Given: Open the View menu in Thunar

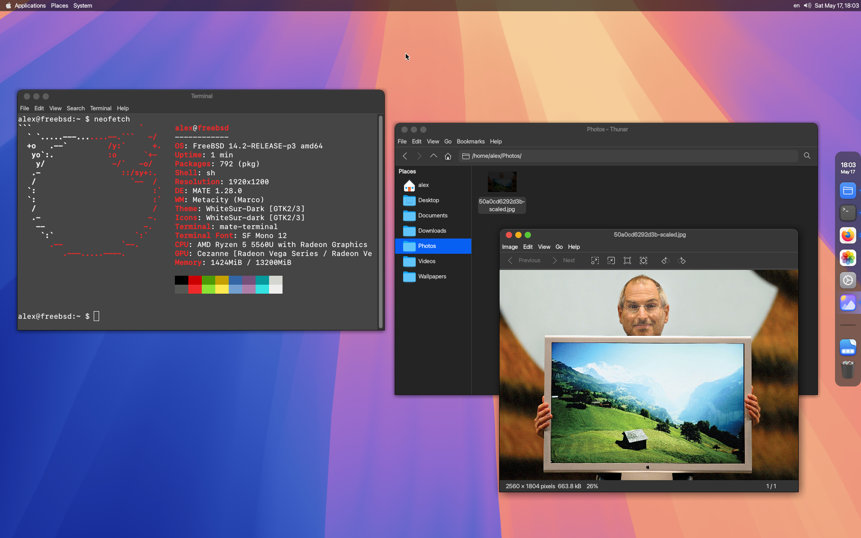Looking at the screenshot, I should [433, 142].
